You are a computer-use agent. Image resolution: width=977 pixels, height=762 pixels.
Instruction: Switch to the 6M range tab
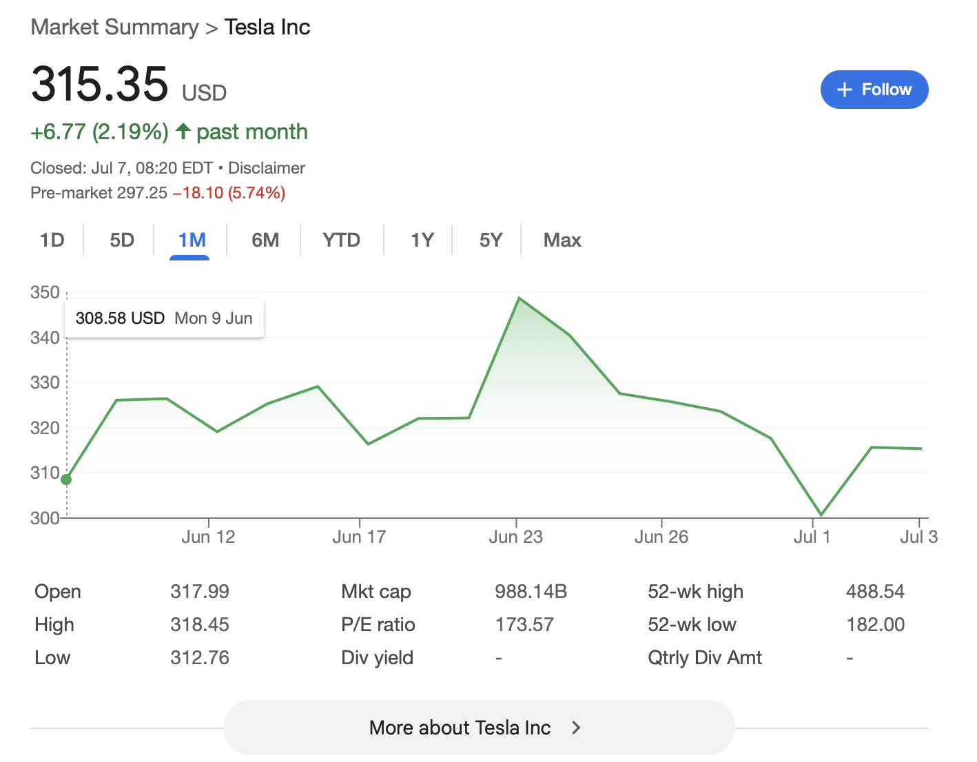(x=265, y=240)
